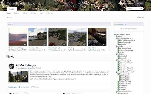151x94 pixels.
Task: Open the News submenu item
Action: 9,13
